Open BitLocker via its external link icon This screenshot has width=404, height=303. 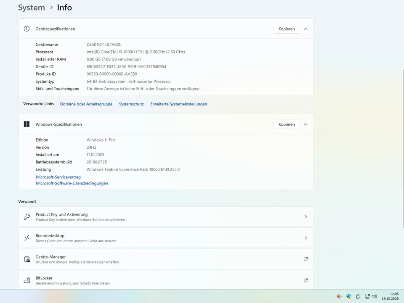[x=306, y=280]
